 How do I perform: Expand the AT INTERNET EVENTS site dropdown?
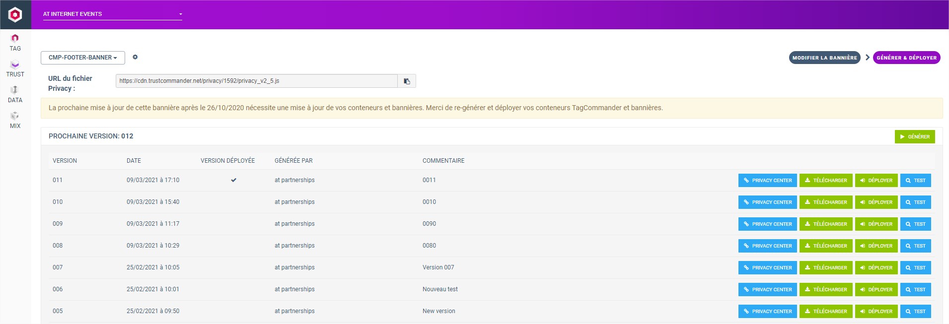[x=112, y=14]
